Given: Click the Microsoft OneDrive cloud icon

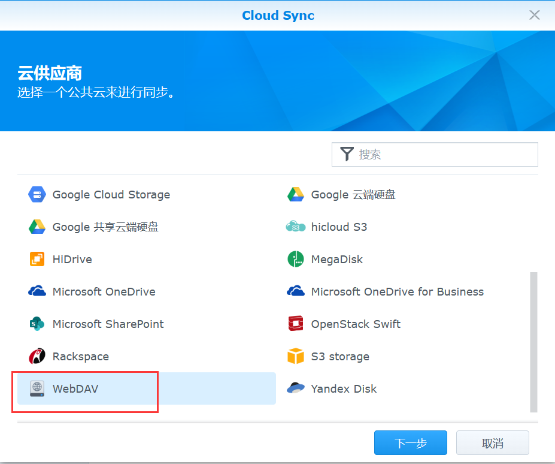Looking at the screenshot, I should click(x=37, y=291).
